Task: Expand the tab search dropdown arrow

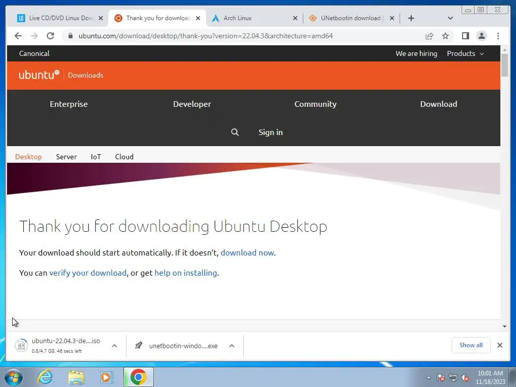Action: click(x=450, y=18)
